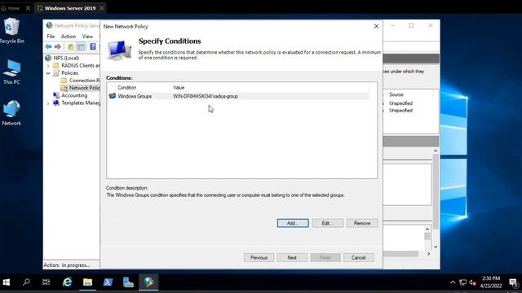Open Server Manager from taskbar
Image resolution: width=522 pixels, height=293 pixels.
[x=128, y=282]
